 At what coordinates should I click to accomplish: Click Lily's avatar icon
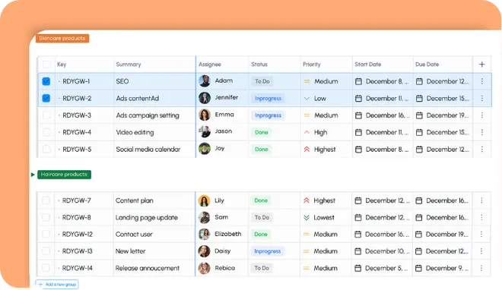click(204, 200)
